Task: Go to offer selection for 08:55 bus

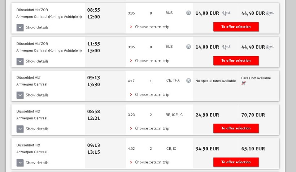Action: [x=236, y=27]
